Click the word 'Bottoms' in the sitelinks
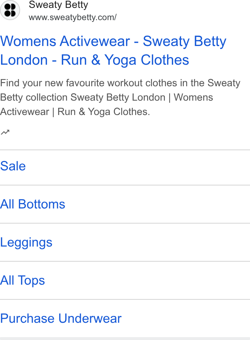Viewport: 250px width, 340px height. [x=42, y=204]
